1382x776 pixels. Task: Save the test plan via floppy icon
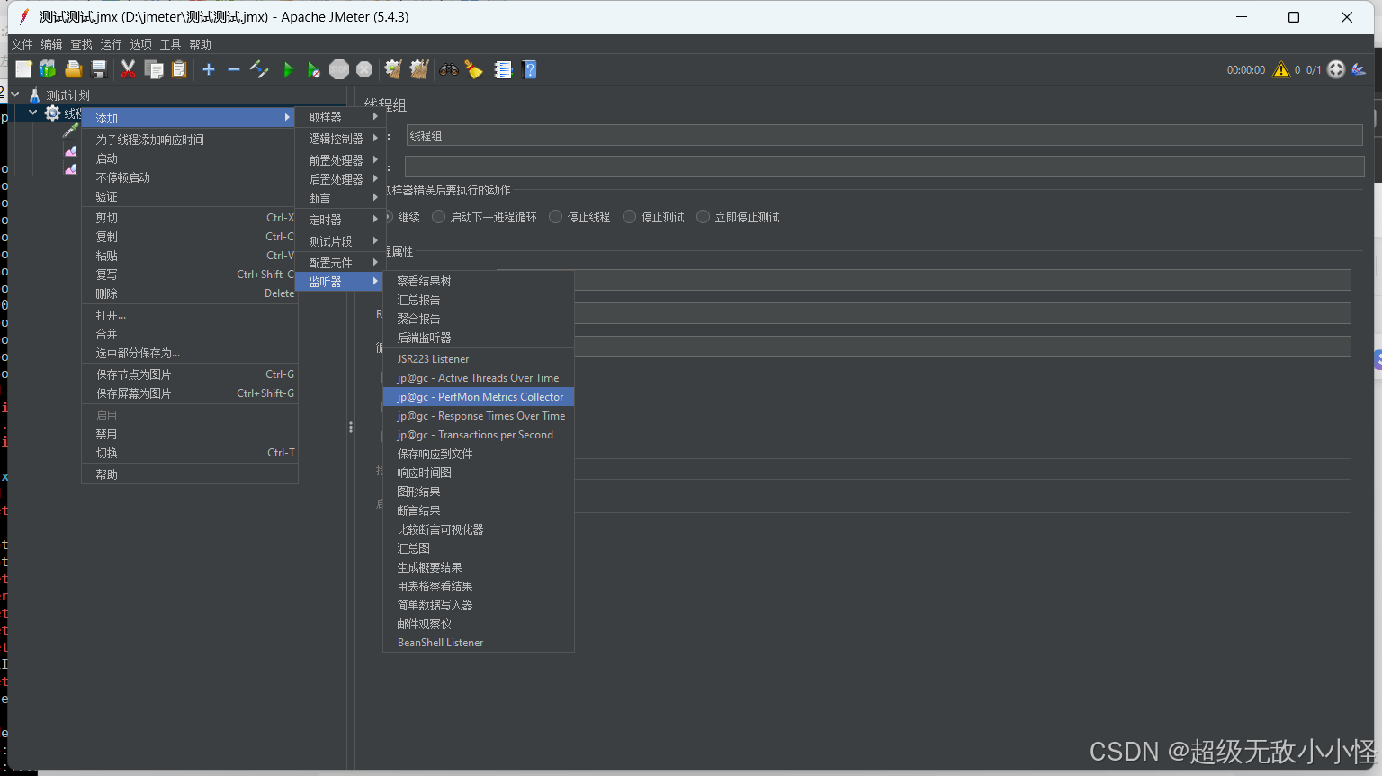[x=99, y=69]
